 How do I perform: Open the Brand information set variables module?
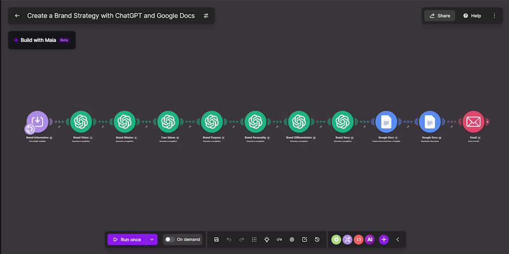click(x=37, y=121)
